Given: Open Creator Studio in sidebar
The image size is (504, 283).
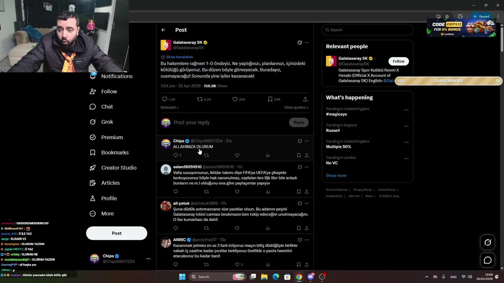Looking at the screenshot, I should [113, 168].
